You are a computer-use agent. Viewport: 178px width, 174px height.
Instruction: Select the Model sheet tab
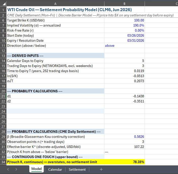click(x=37, y=169)
